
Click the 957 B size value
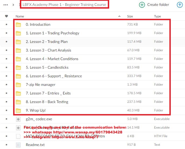pyautogui.click(x=131, y=145)
